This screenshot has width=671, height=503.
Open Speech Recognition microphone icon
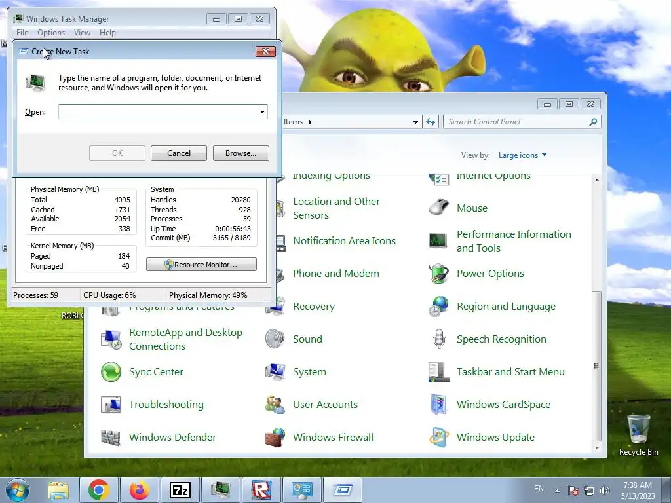[438, 339]
